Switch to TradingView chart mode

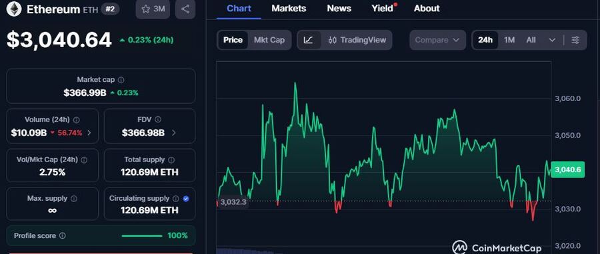tap(357, 40)
